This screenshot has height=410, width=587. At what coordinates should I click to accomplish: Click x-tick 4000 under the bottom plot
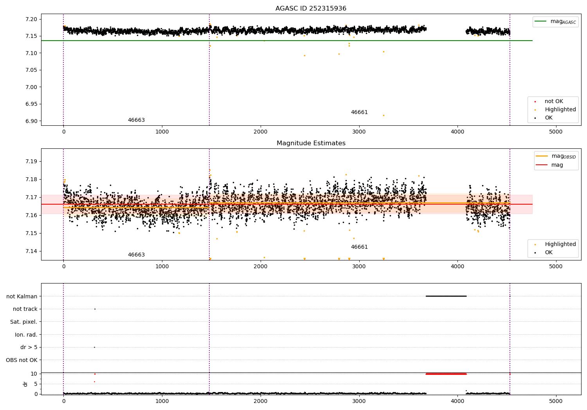click(x=457, y=401)
